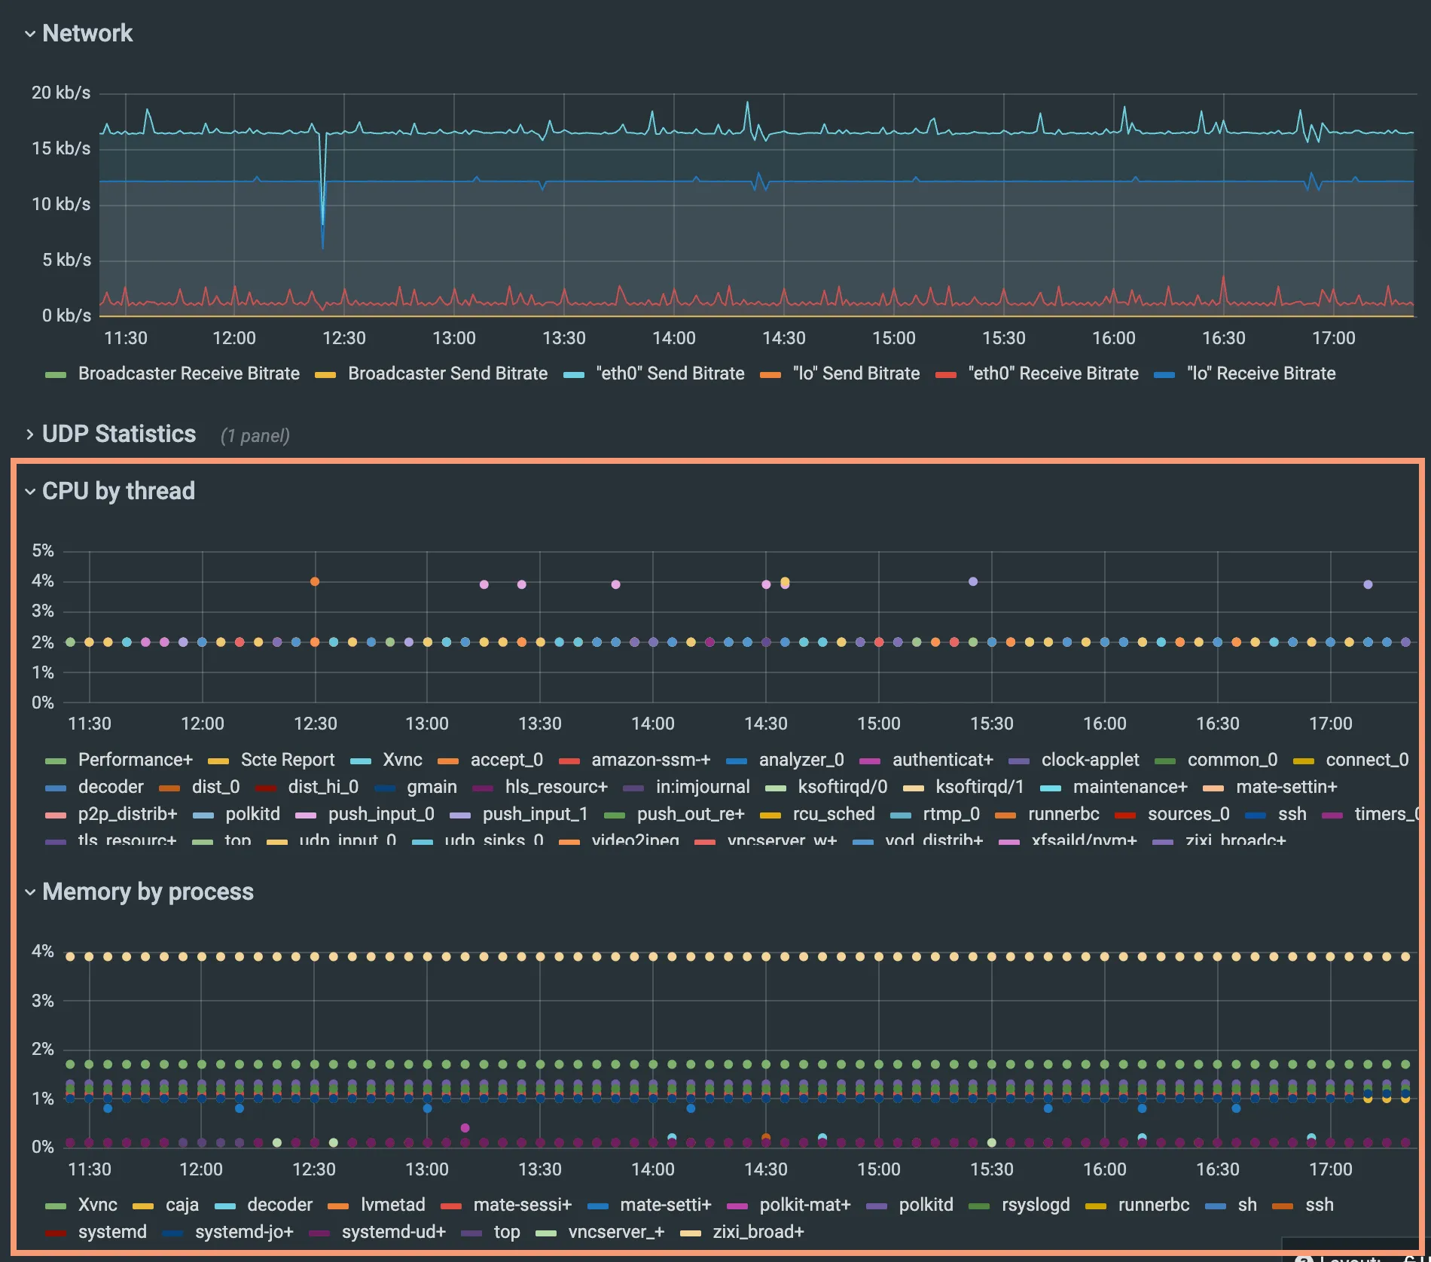Select ksoftirqd/0 series in CPU legend
Image resolution: width=1431 pixels, height=1262 pixels.
(x=843, y=787)
